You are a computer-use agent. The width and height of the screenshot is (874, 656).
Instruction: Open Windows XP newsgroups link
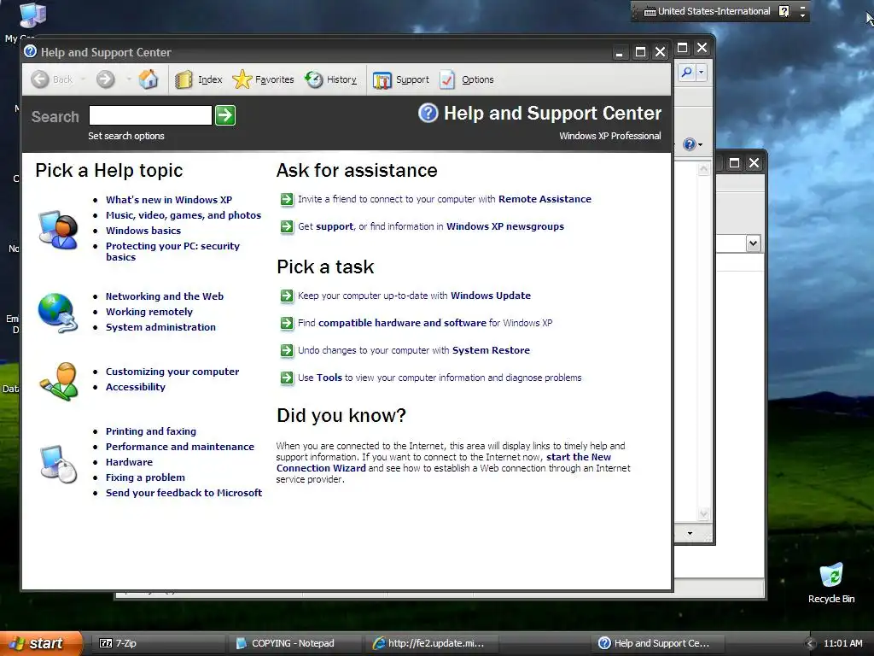pos(505,226)
